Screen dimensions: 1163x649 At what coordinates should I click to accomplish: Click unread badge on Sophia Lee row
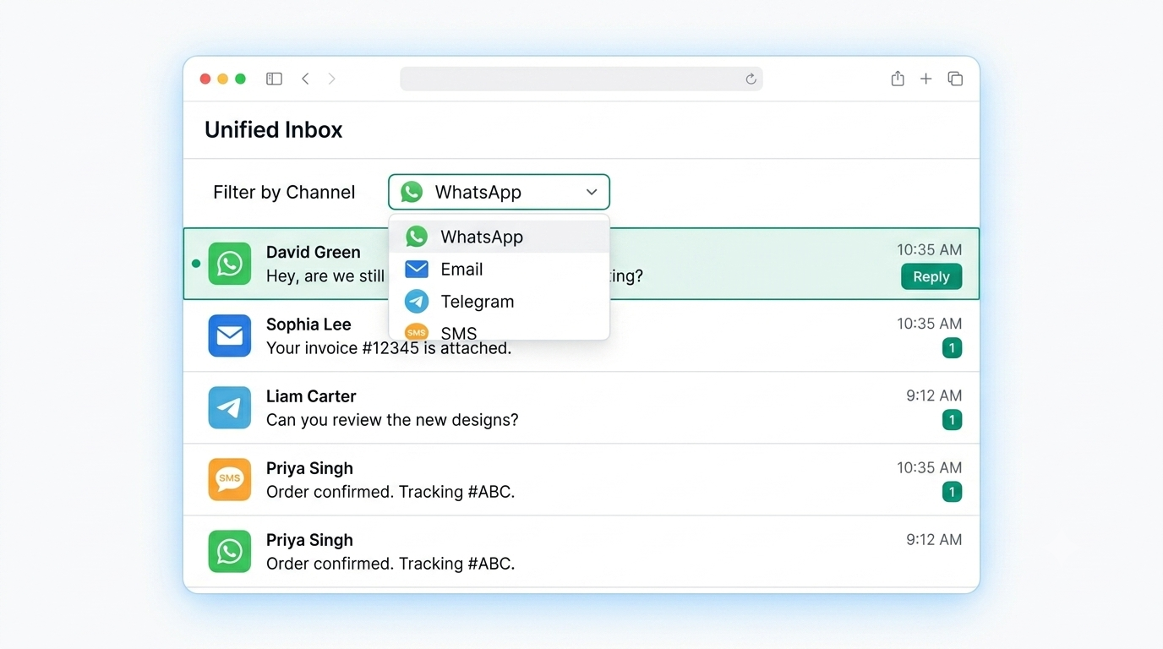point(952,348)
